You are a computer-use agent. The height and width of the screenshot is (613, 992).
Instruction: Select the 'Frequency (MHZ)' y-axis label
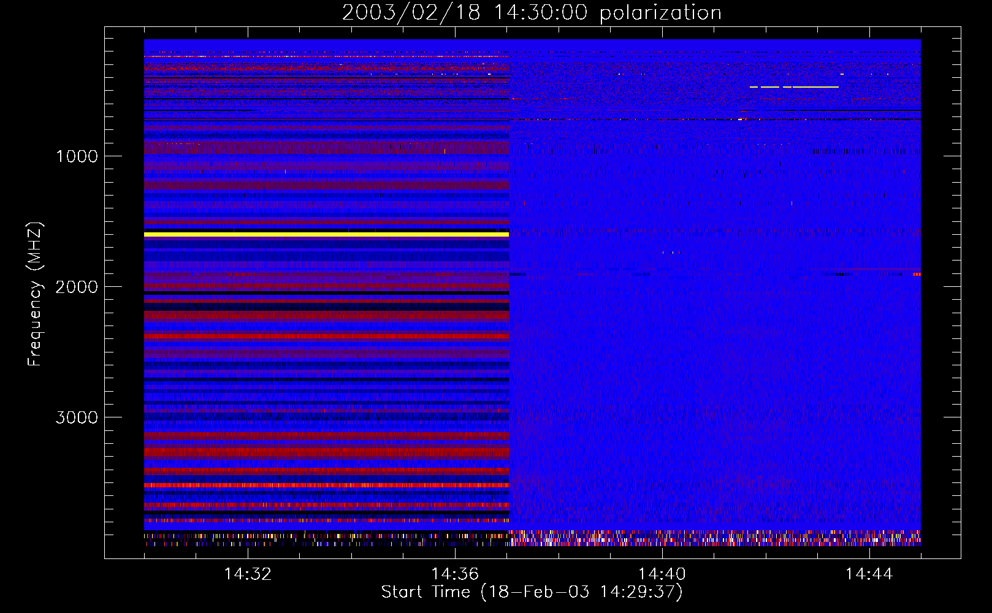pyautogui.click(x=36, y=294)
